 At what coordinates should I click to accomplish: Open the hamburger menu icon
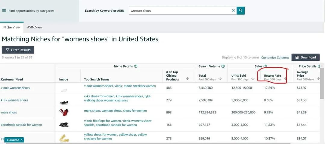[x=4, y=10]
